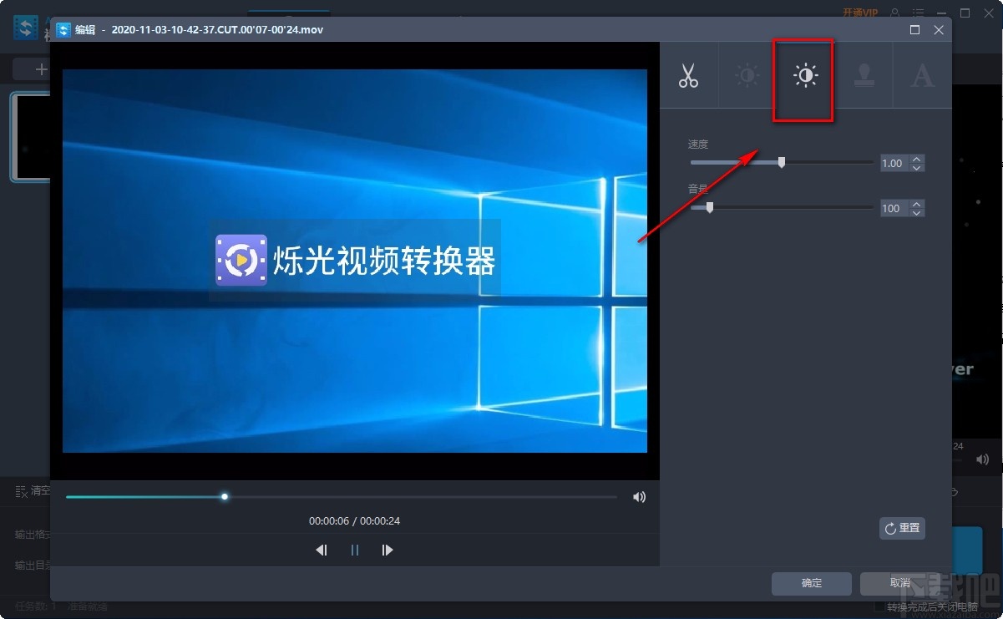Select the scissors trim tool tab
The height and width of the screenshot is (619, 1003).
coord(690,75)
